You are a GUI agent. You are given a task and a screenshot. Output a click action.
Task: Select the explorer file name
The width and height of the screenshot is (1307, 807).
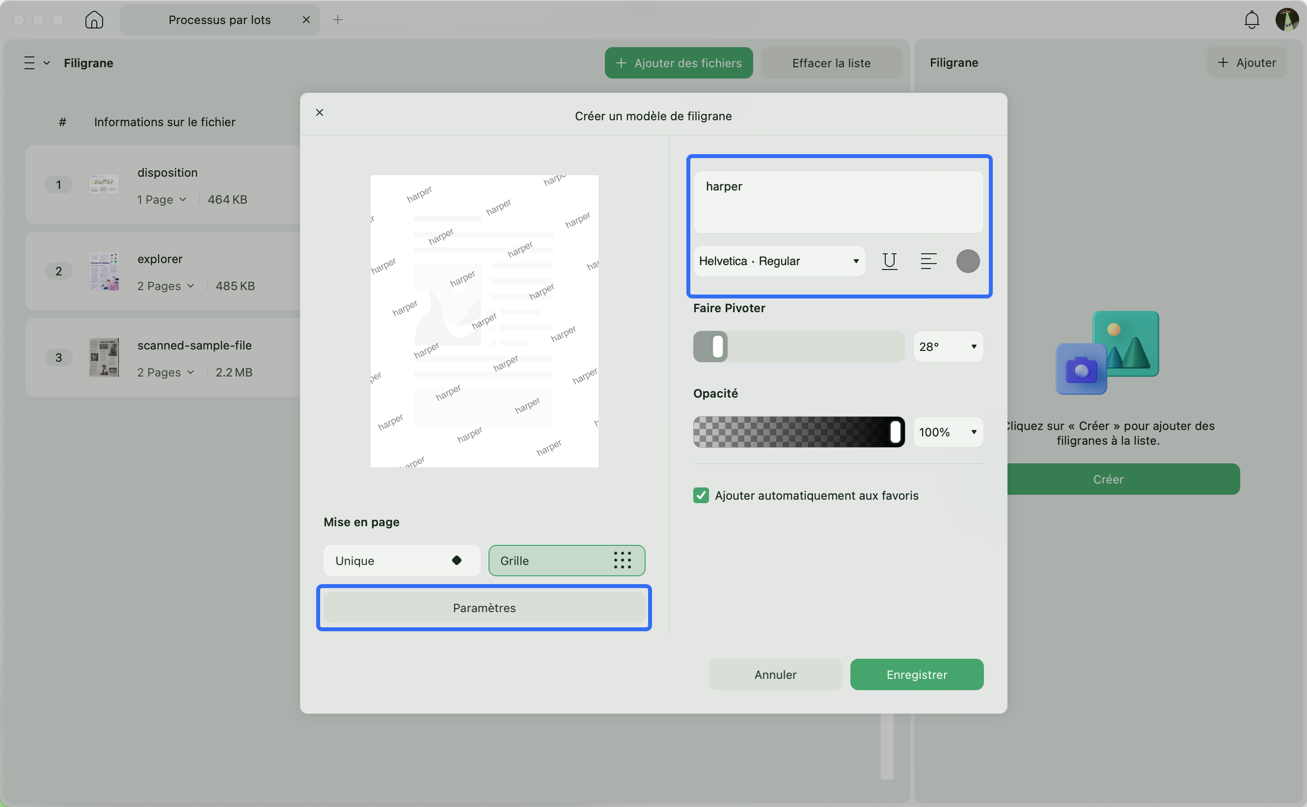tap(160, 259)
